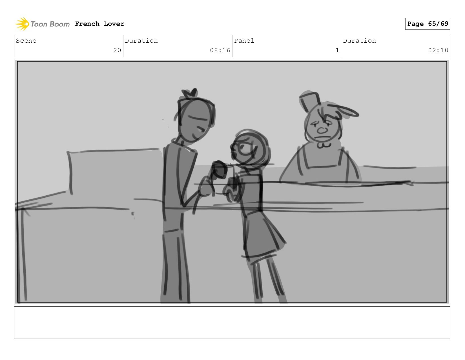Click the 'Panel' label
The image size is (465, 360).
[x=244, y=41]
